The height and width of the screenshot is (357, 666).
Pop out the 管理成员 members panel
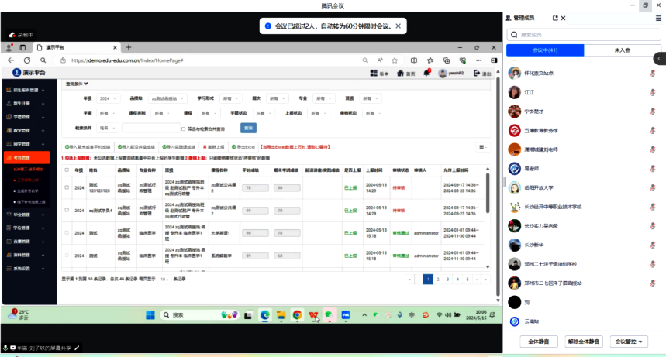555,18
